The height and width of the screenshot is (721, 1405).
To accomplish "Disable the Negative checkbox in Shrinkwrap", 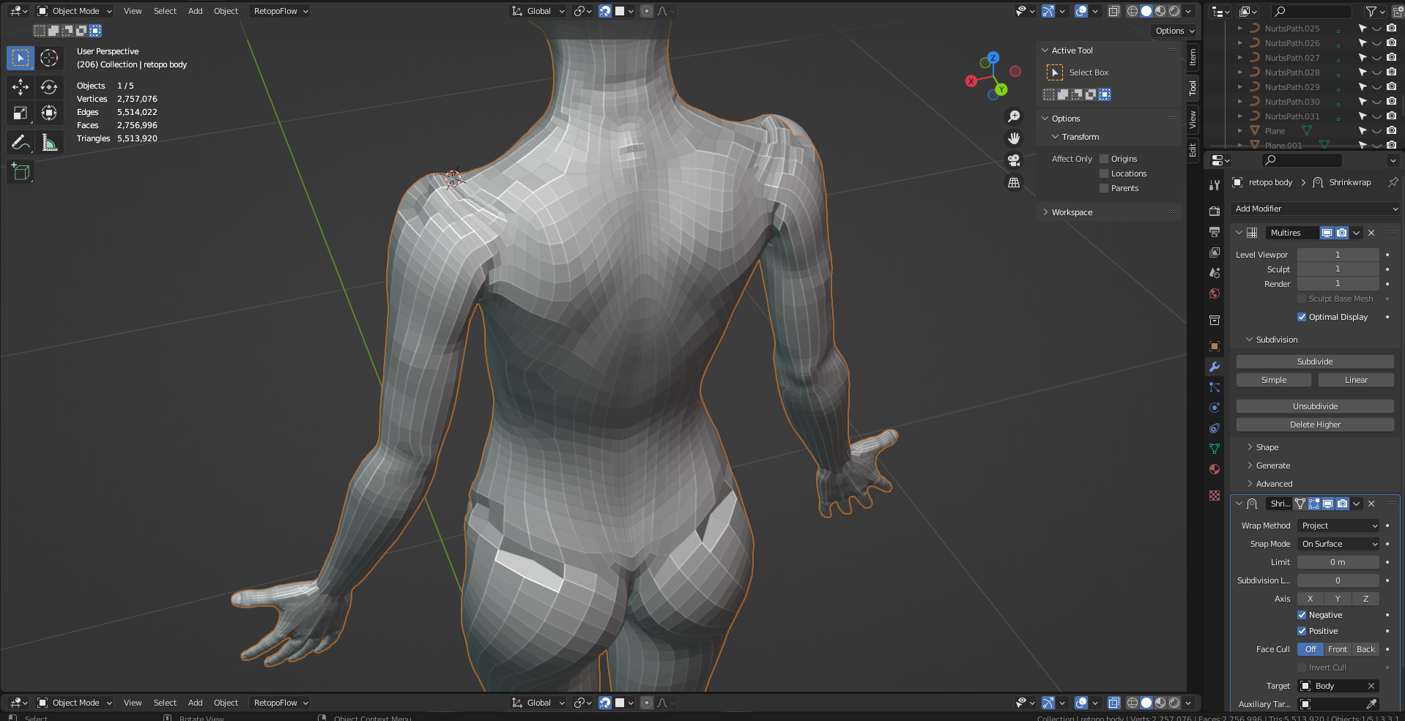I will pyautogui.click(x=1302, y=615).
